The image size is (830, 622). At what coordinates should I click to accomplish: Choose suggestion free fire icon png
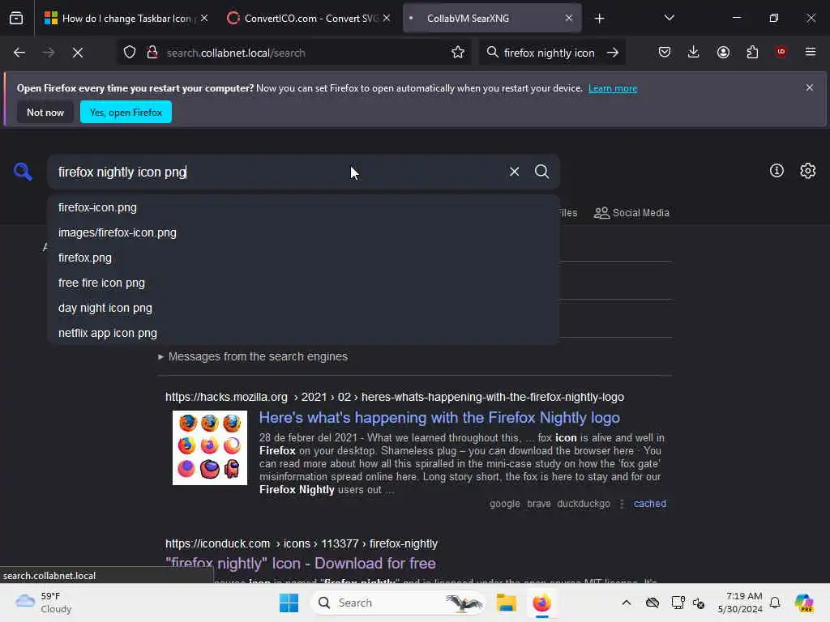click(x=303, y=283)
